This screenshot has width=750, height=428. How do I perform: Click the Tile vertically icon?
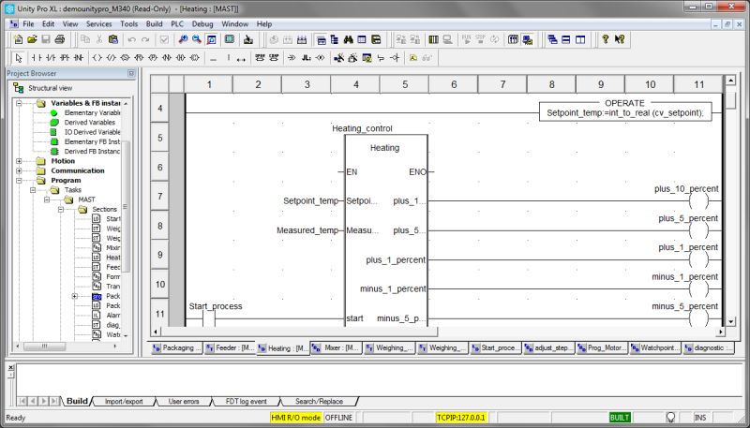click(x=579, y=39)
